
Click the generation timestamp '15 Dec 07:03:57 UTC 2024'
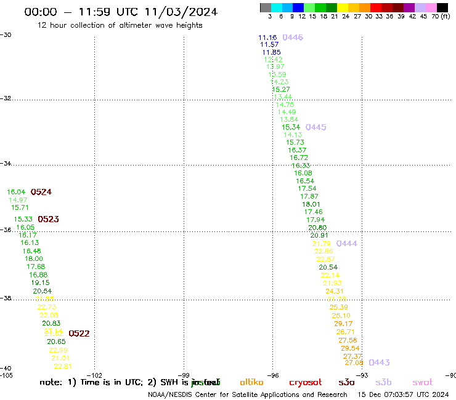click(404, 394)
